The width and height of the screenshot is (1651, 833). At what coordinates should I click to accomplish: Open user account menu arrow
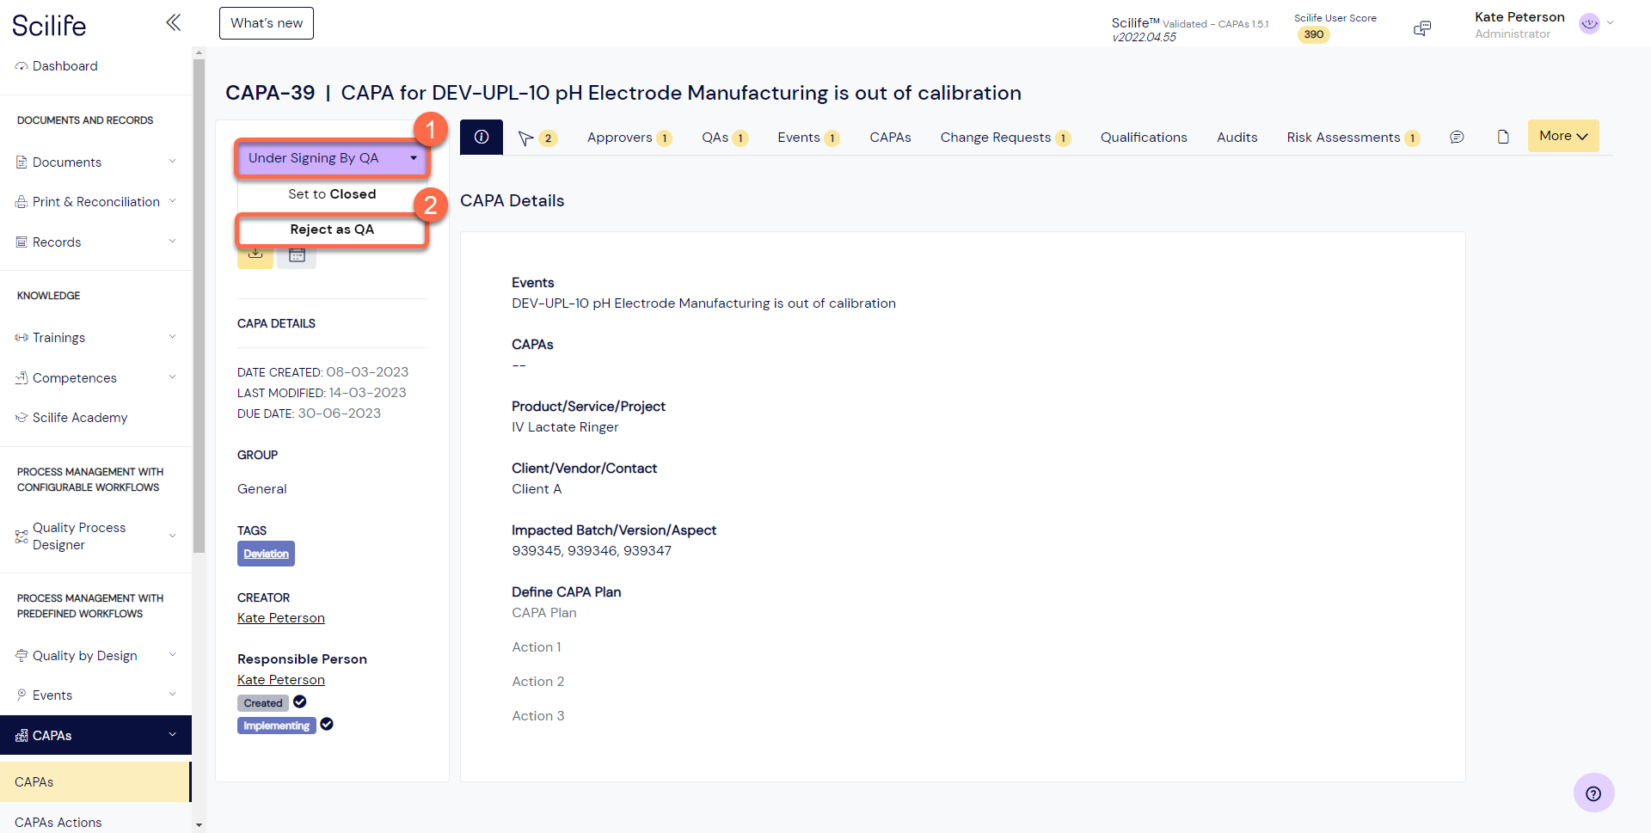tap(1610, 23)
